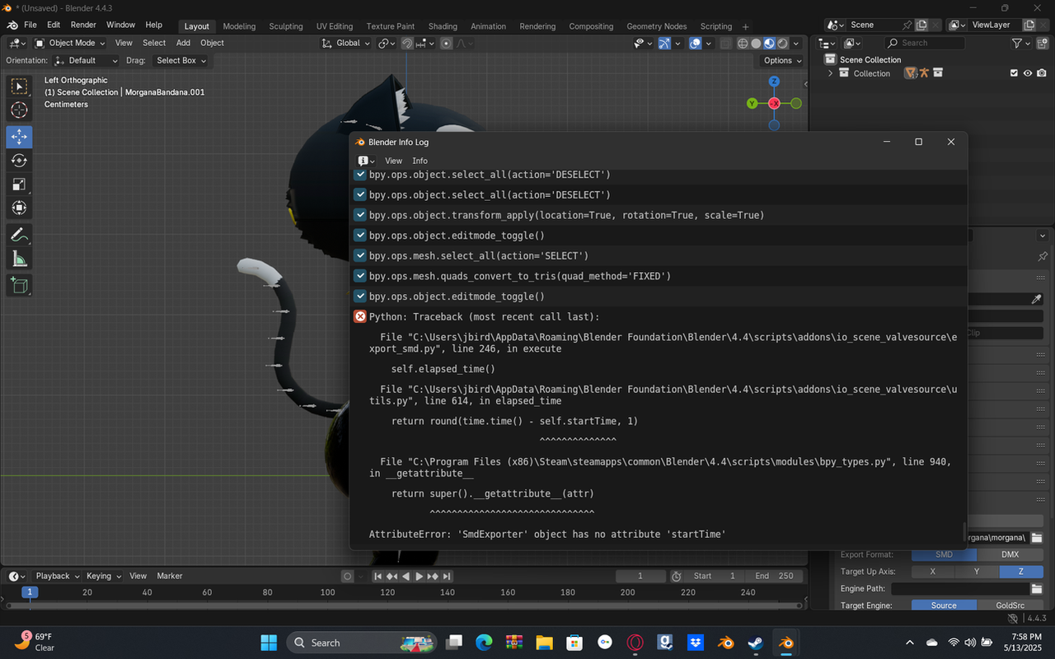The image size is (1055, 659).
Task: Click the Z axis on navigation gizmo
Action: pos(774,82)
